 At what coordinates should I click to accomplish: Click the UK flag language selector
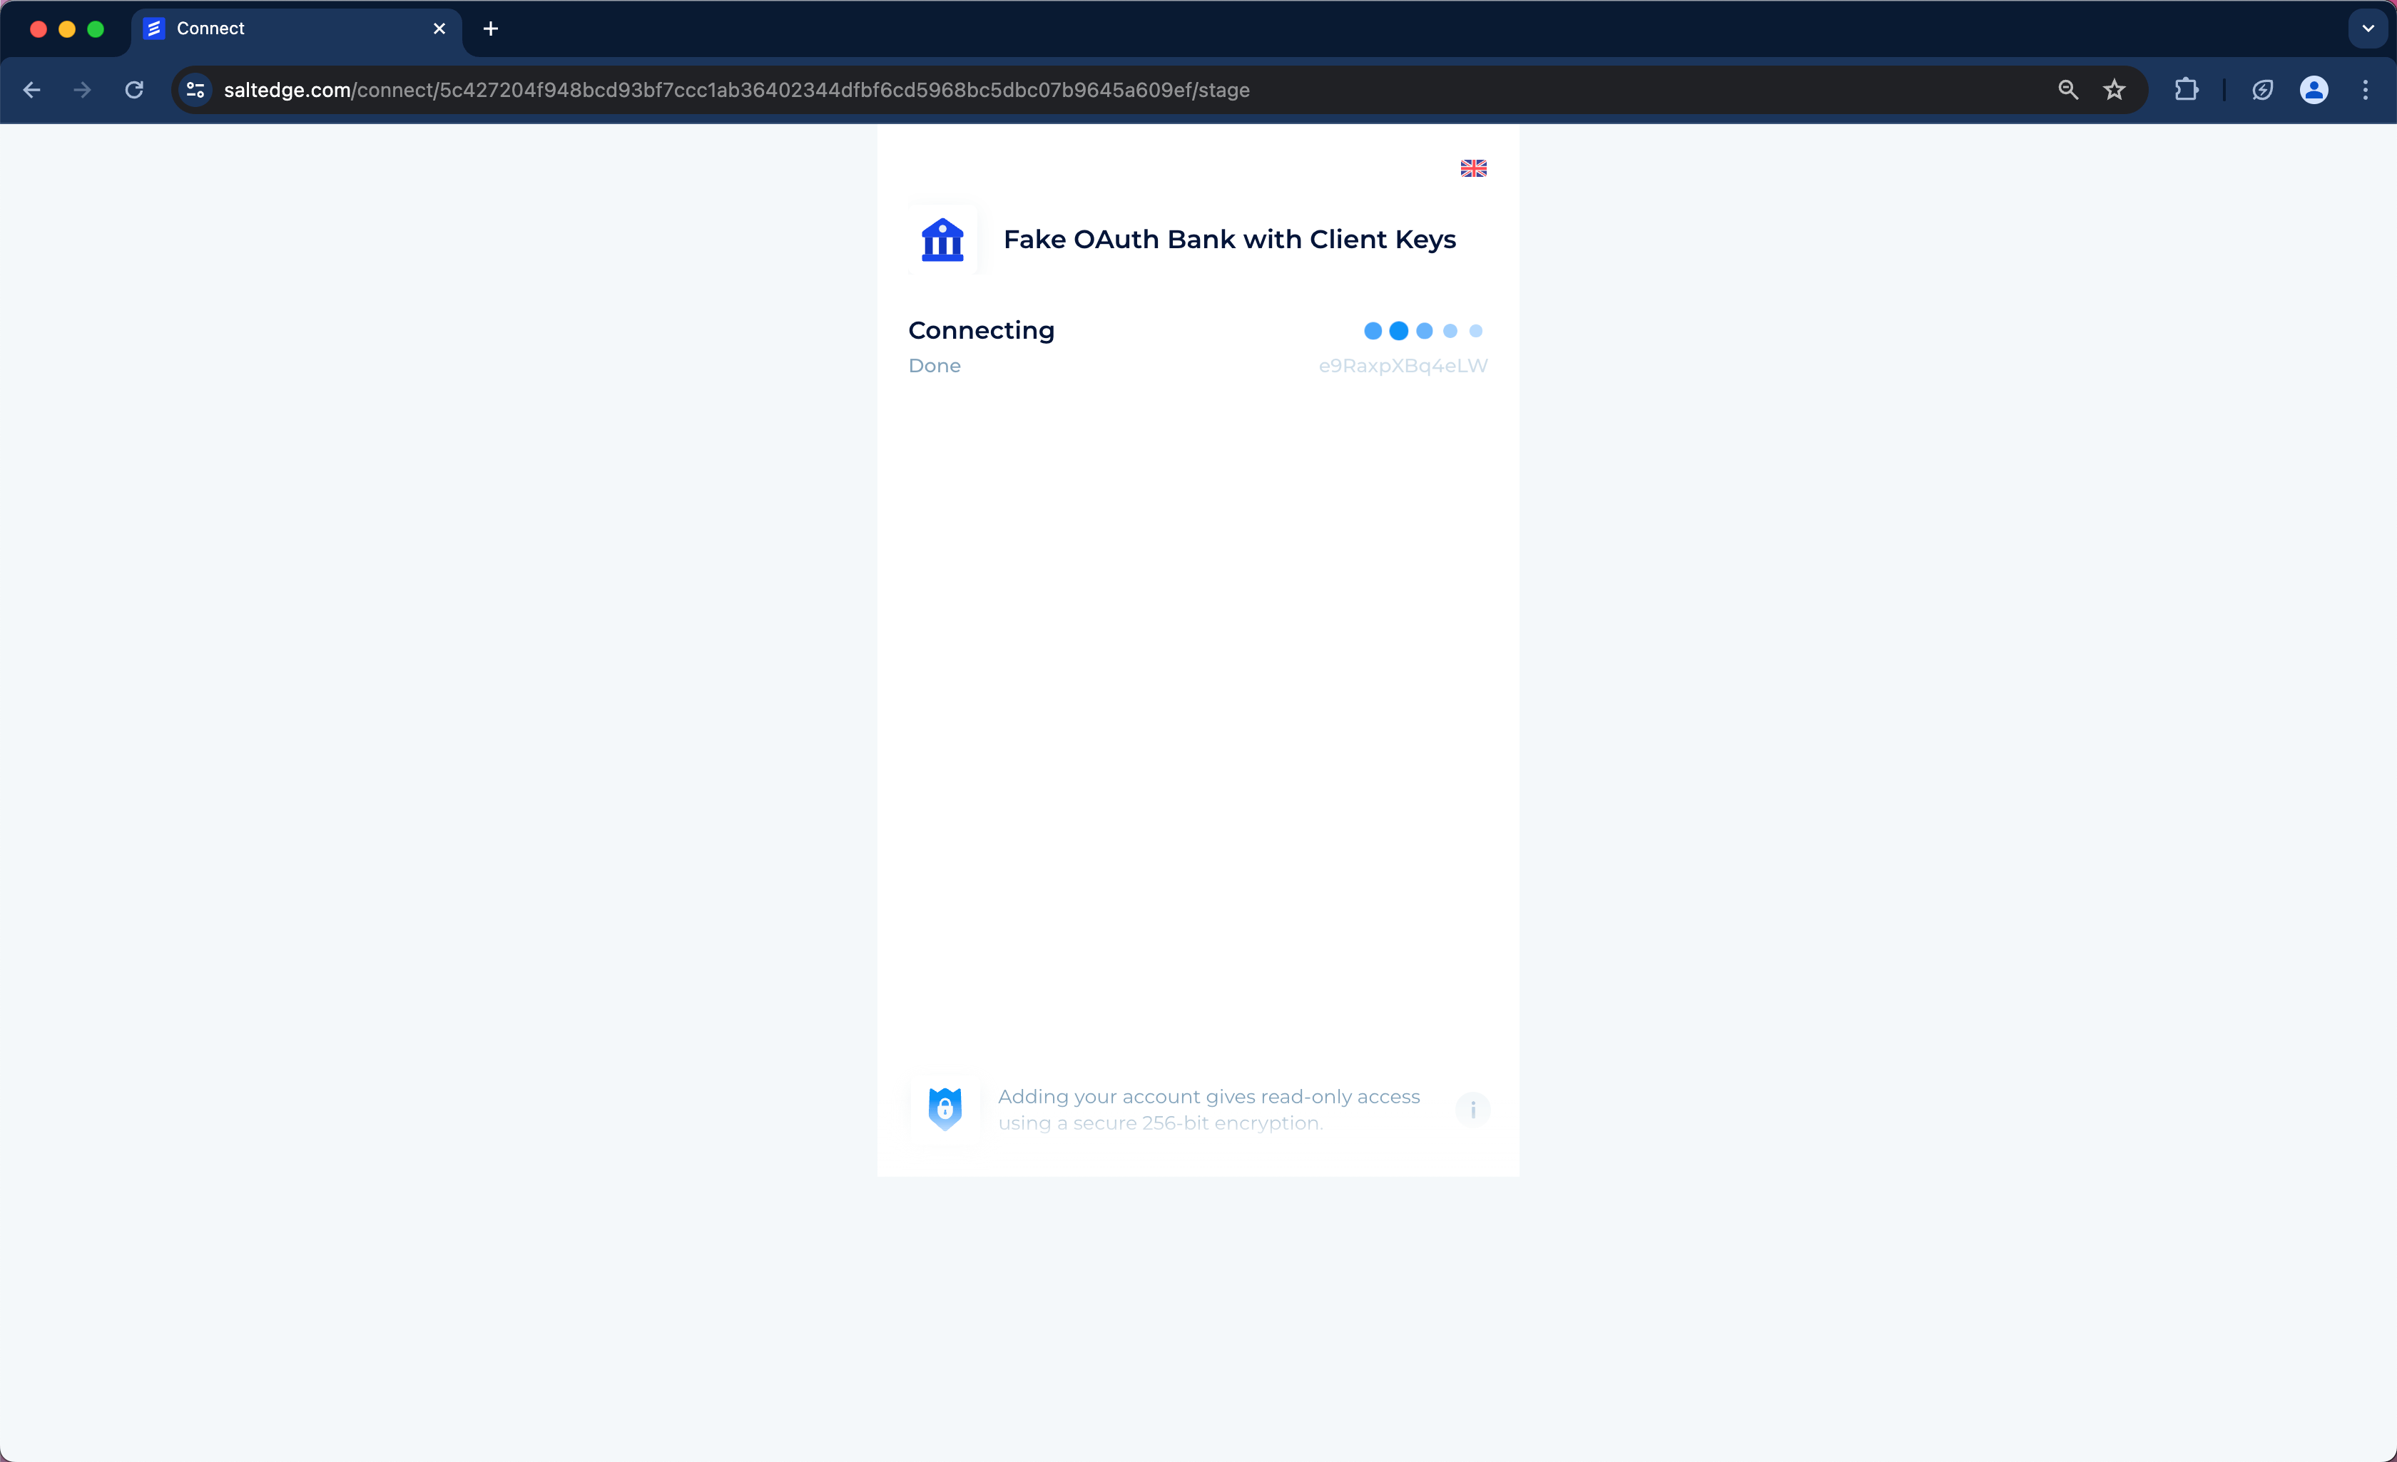pyautogui.click(x=1473, y=168)
